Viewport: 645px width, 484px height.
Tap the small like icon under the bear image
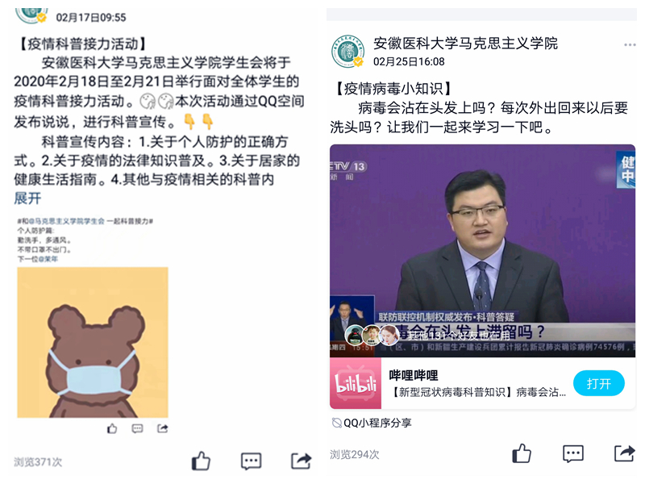pyautogui.click(x=112, y=429)
